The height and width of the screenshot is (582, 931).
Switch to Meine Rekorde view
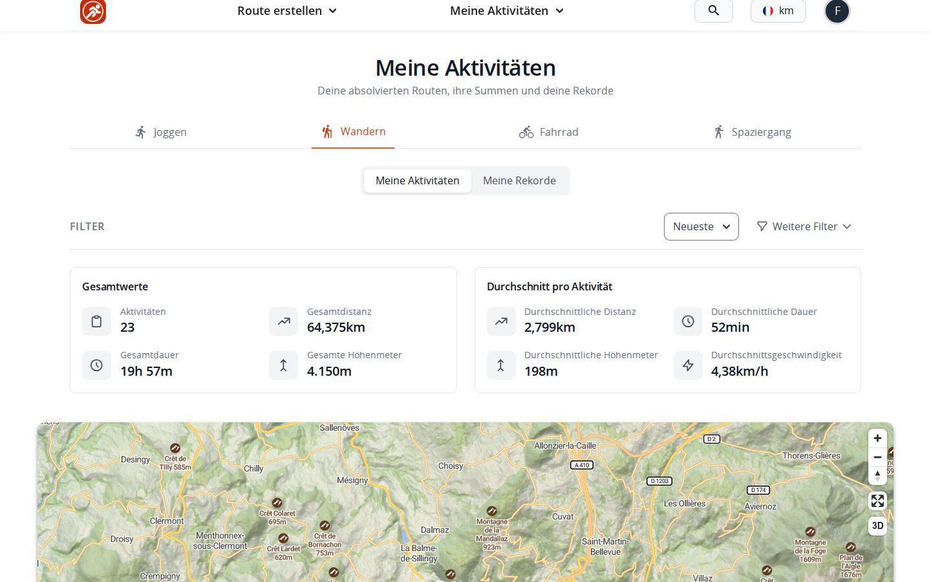[x=519, y=180]
